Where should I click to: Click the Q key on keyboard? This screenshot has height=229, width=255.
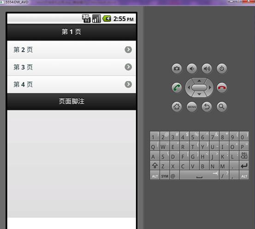pos(155,146)
